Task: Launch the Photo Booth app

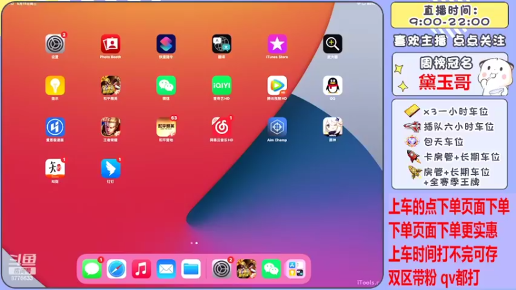Action: [110, 44]
